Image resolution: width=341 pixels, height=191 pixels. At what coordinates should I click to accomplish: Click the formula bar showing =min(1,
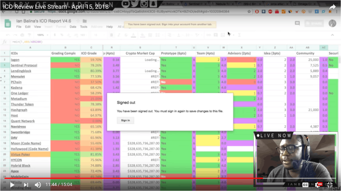click(x=175, y=42)
